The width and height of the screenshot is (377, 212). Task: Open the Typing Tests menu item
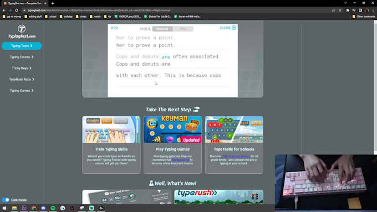click(x=22, y=46)
